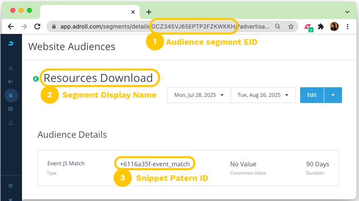Click the help question mark sidebar icon
This screenshot has width=359, height=201.
point(11,186)
